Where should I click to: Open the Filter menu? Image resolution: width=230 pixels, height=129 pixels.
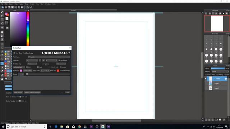[x=16, y=4]
